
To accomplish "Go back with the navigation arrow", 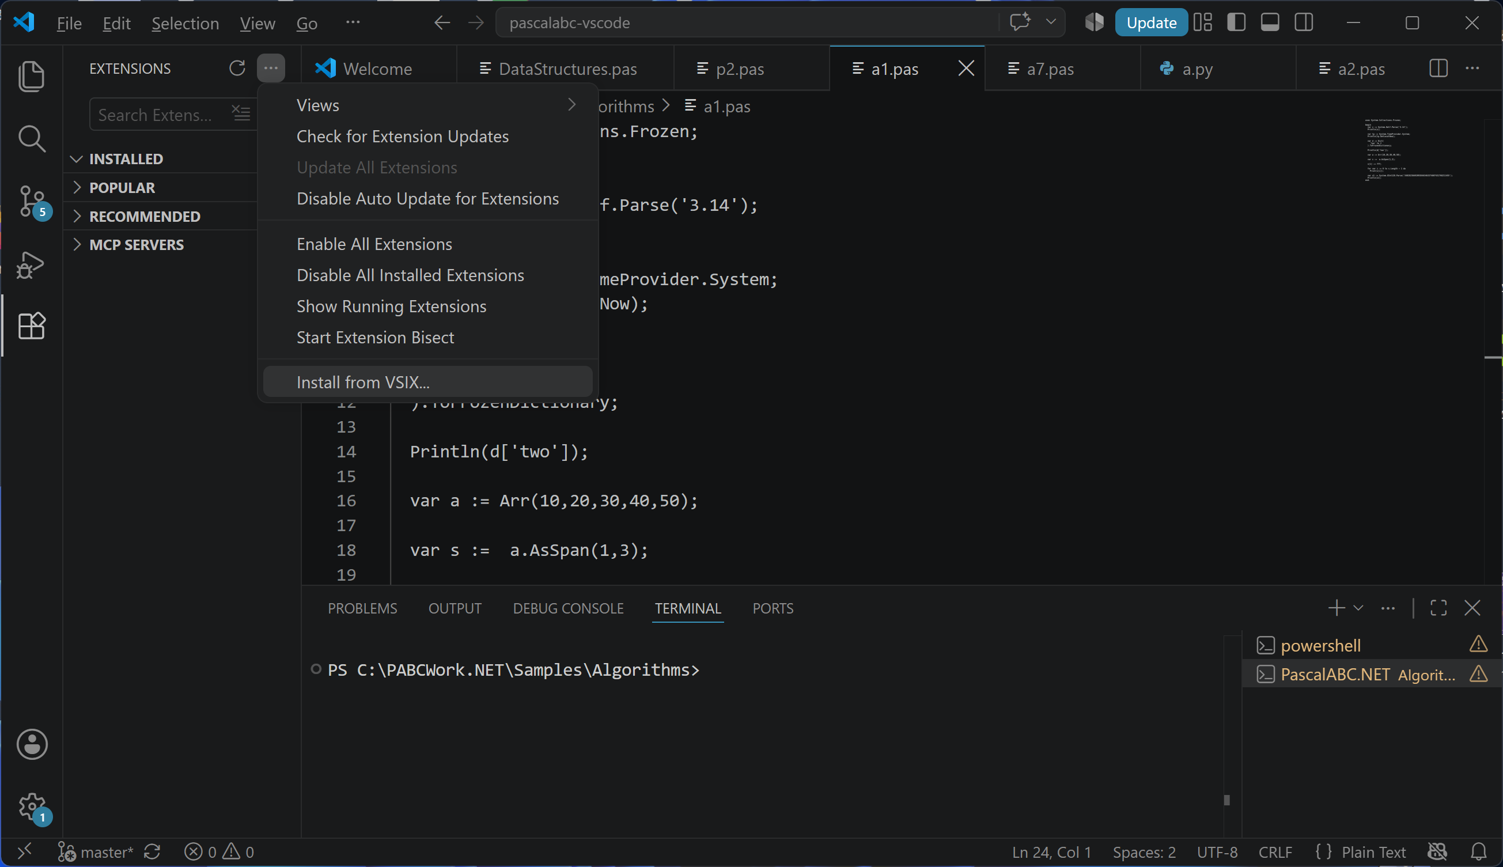I will point(442,22).
